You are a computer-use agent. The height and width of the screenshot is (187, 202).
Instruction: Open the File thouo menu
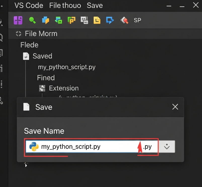[x=65, y=5]
